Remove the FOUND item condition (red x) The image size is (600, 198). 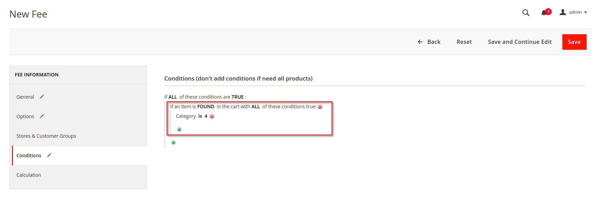click(x=320, y=107)
